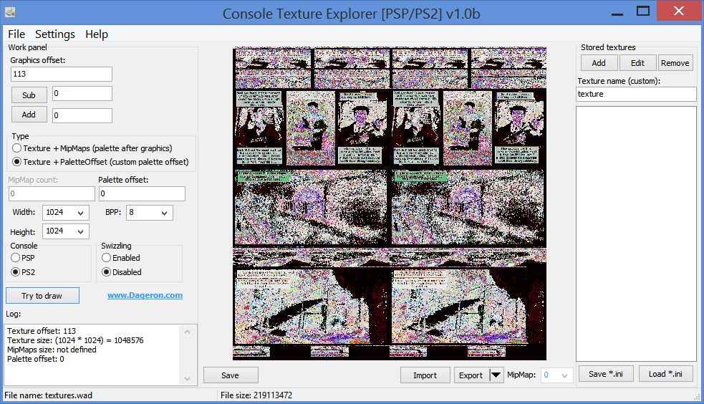This screenshot has width=704, height=404.
Task: Focus the Texture name custom field
Action: point(636,94)
